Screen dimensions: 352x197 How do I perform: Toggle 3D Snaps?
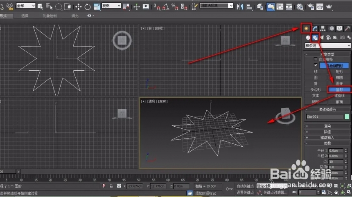pos(157,7)
